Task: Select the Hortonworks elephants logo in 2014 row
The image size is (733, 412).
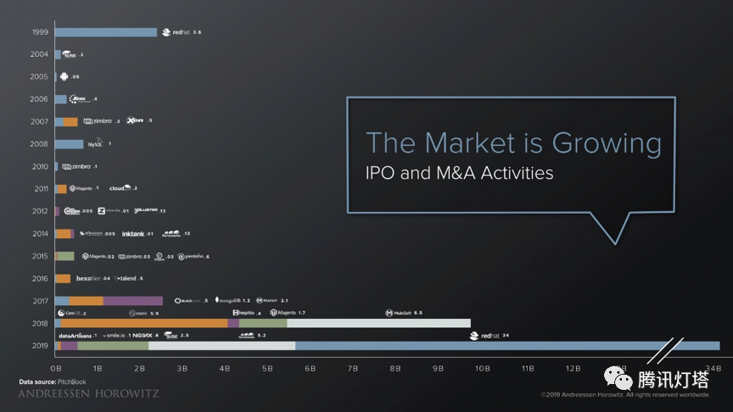Action: 171,234
